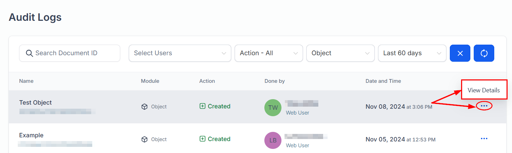The image size is (512, 153).
Task: Open the Select Users dropdown
Action: click(x=180, y=53)
